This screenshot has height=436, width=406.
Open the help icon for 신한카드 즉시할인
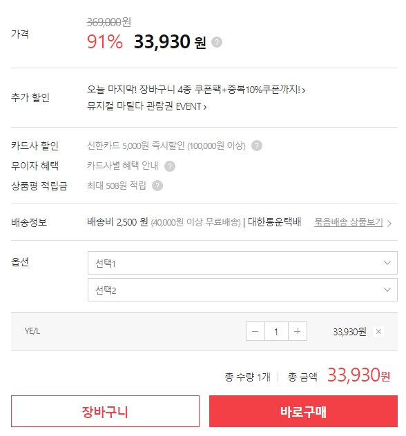pyautogui.click(x=257, y=146)
